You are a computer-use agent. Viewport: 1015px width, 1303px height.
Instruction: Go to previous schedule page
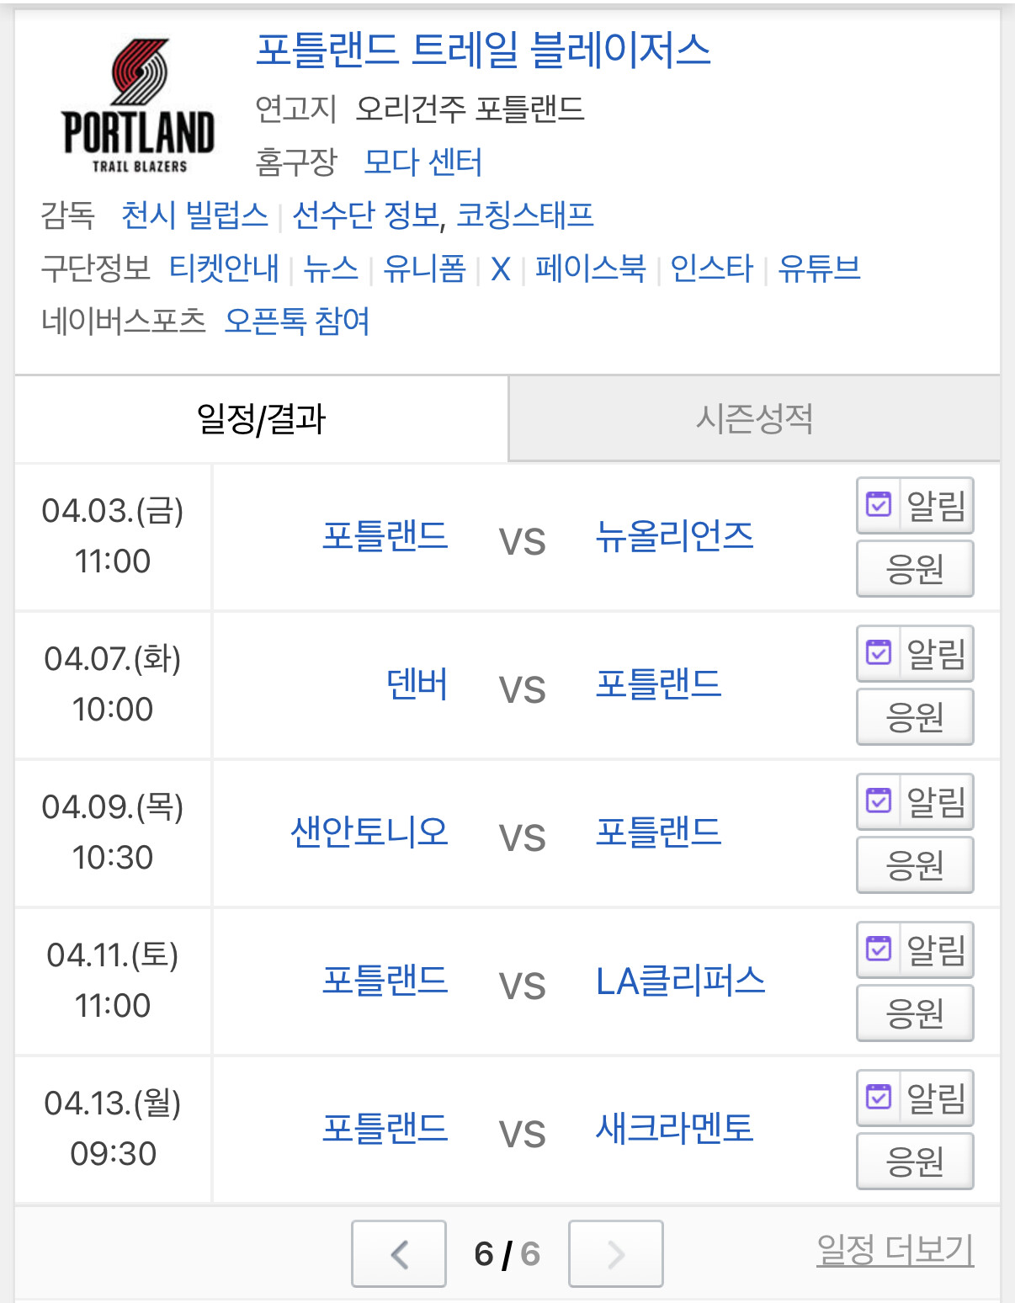click(399, 1254)
